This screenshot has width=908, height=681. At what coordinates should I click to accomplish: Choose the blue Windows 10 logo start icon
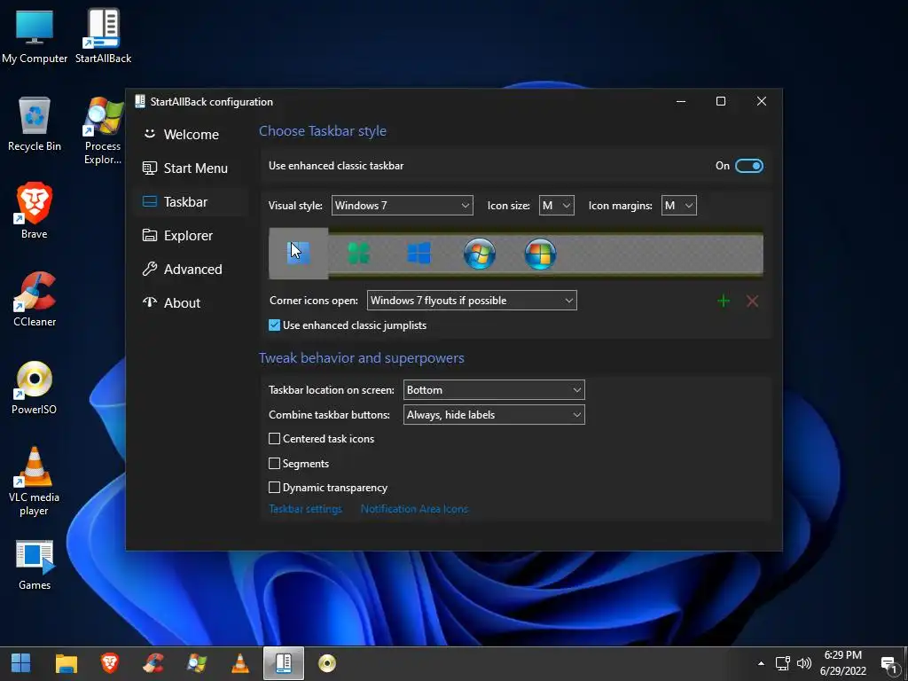click(419, 254)
